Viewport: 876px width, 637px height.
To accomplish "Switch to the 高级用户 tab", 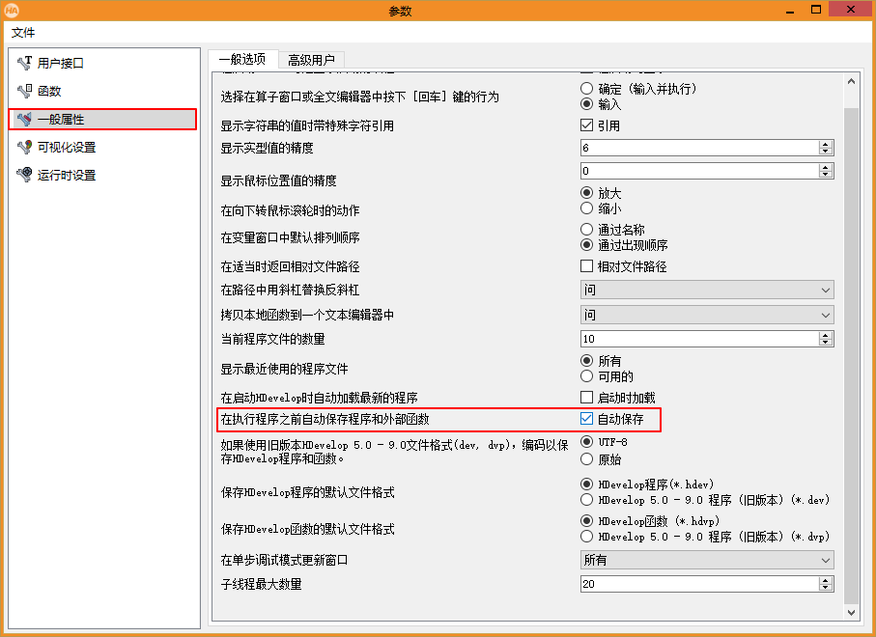I will click(311, 60).
